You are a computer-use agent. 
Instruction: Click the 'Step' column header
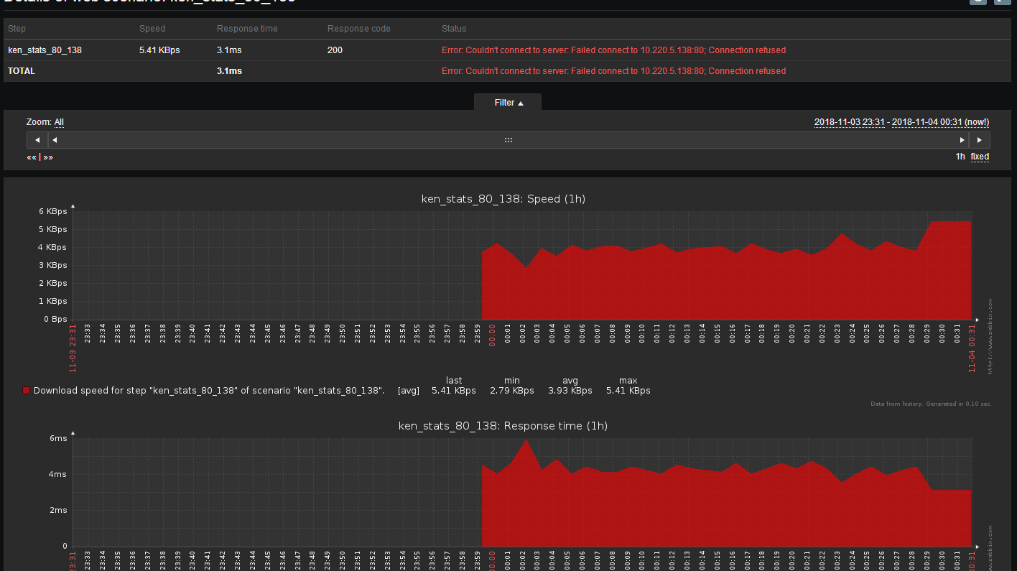point(17,29)
